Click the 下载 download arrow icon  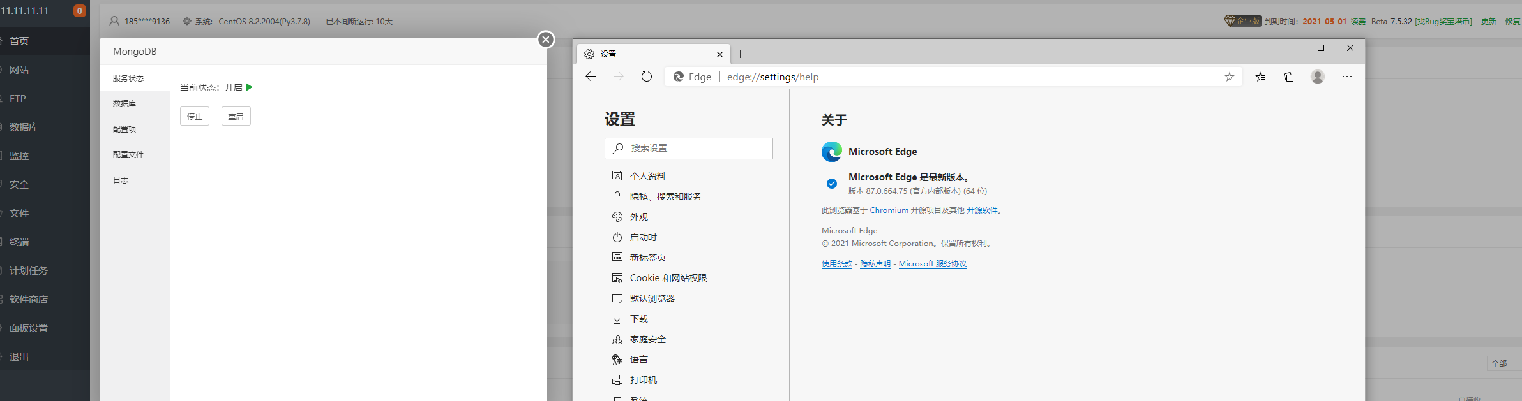(x=617, y=319)
